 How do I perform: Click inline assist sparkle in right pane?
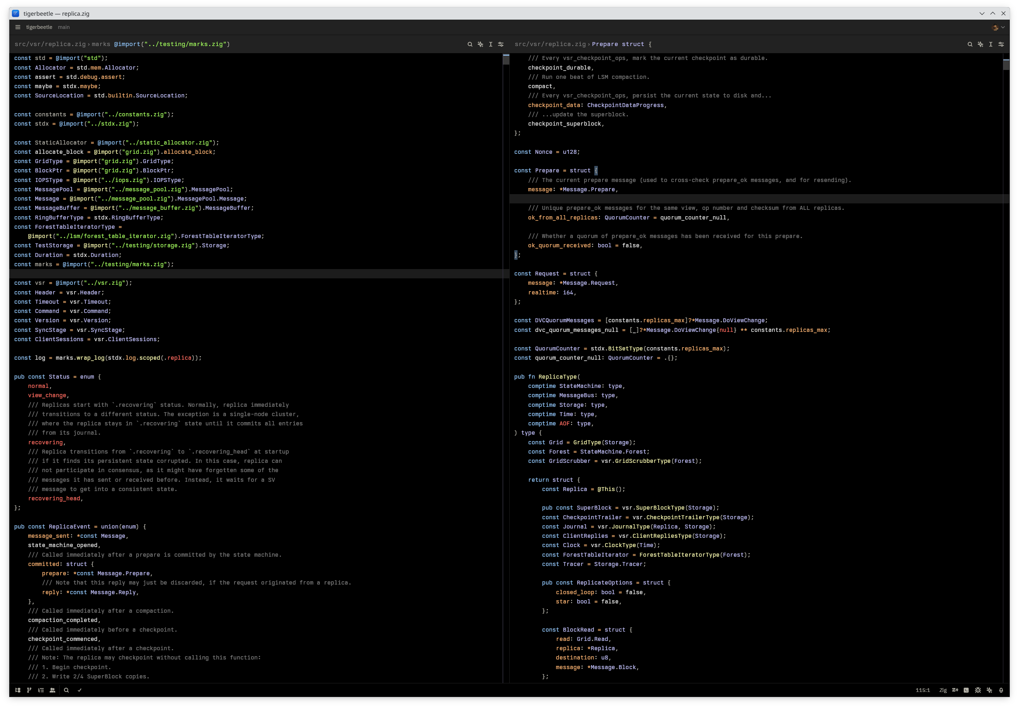980,44
